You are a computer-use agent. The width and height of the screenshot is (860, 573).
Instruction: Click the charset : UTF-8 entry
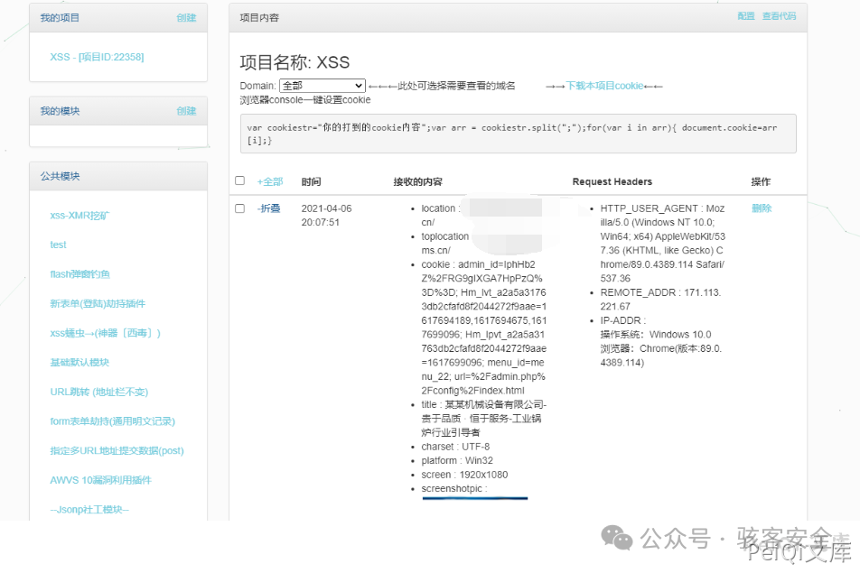tap(455, 447)
